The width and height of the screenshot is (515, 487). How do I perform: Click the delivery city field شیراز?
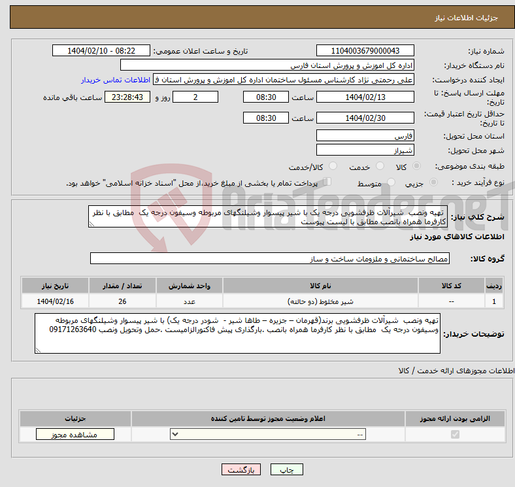click(x=365, y=150)
